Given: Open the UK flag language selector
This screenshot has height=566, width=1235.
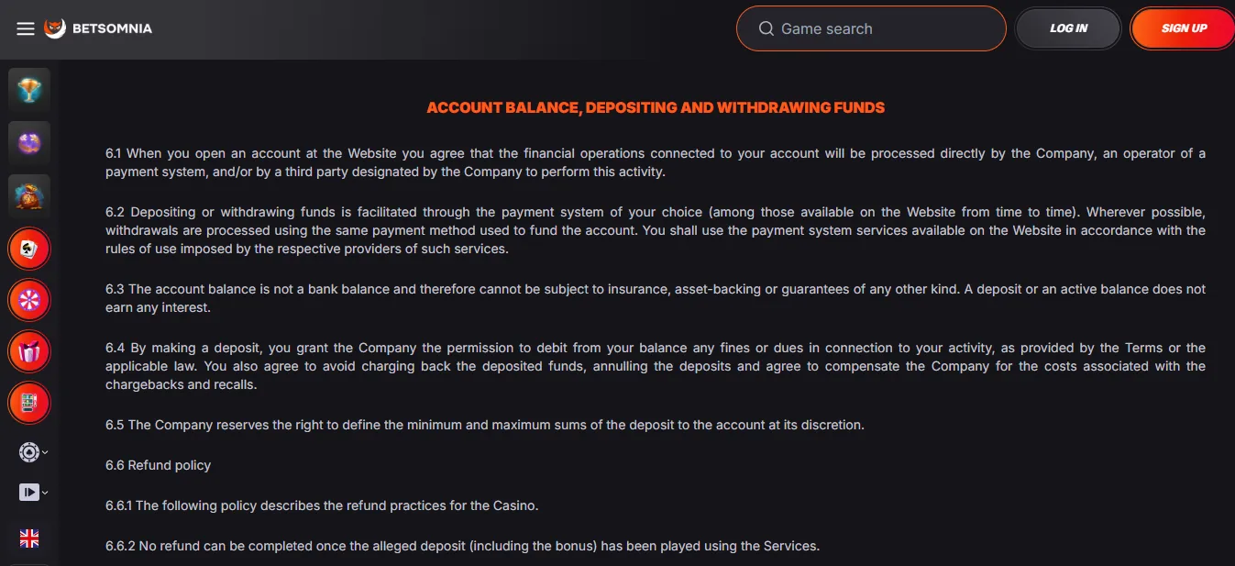Looking at the screenshot, I should pos(29,538).
